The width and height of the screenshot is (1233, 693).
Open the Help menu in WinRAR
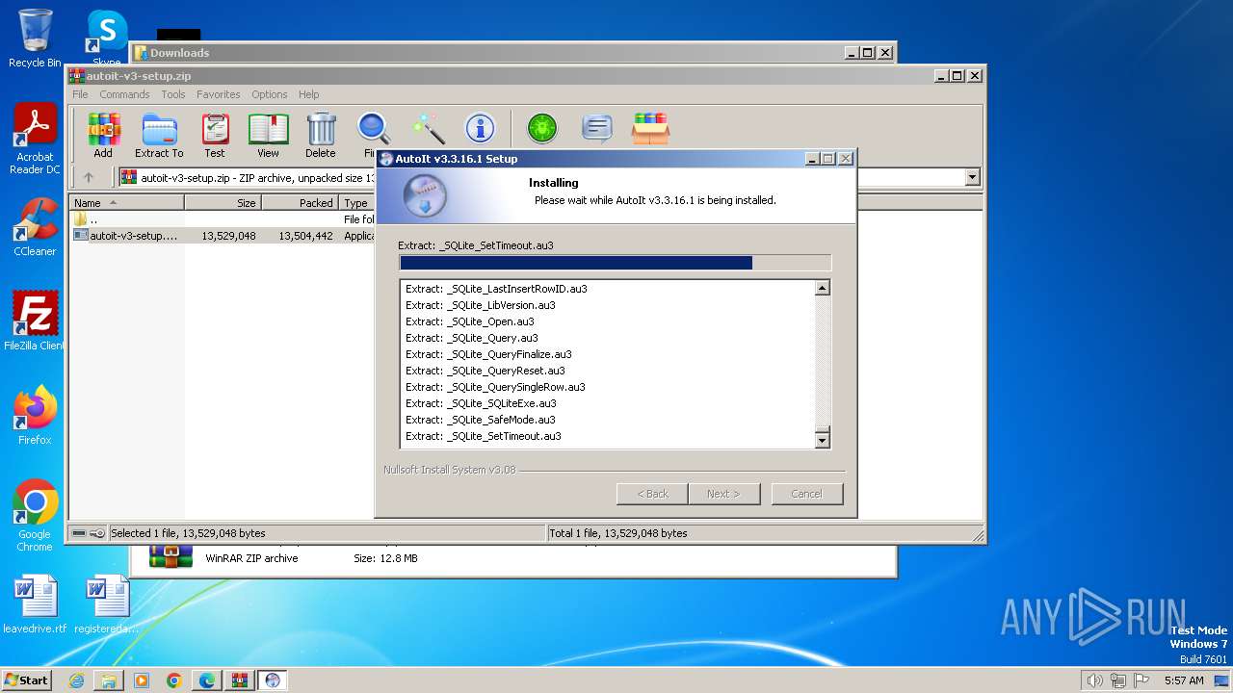(308, 94)
